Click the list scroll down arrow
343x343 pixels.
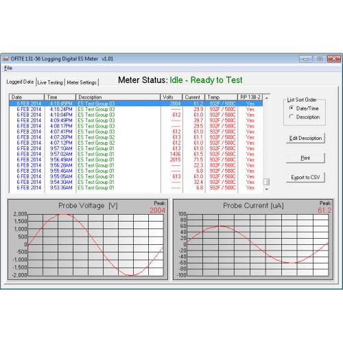coord(266,189)
